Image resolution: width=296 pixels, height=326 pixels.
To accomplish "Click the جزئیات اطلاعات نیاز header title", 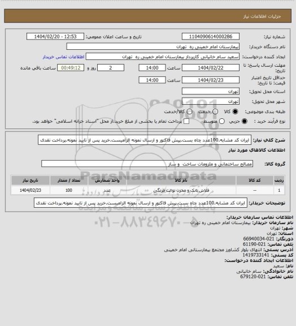I will 262,16.
